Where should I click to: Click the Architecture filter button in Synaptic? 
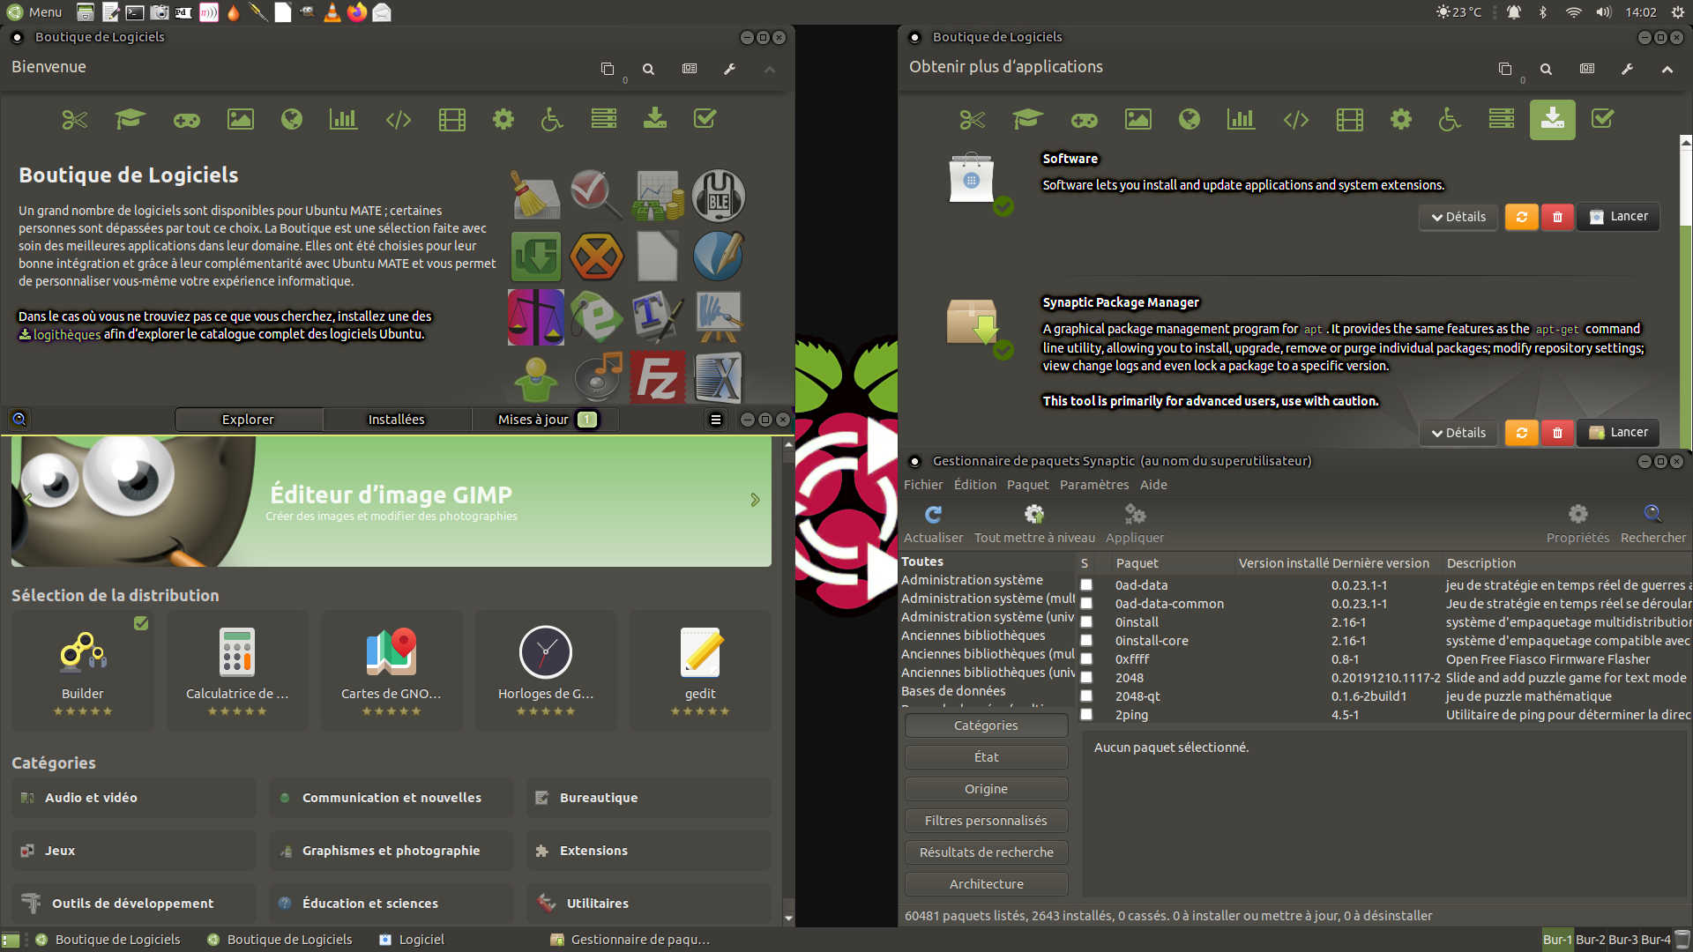point(987,884)
